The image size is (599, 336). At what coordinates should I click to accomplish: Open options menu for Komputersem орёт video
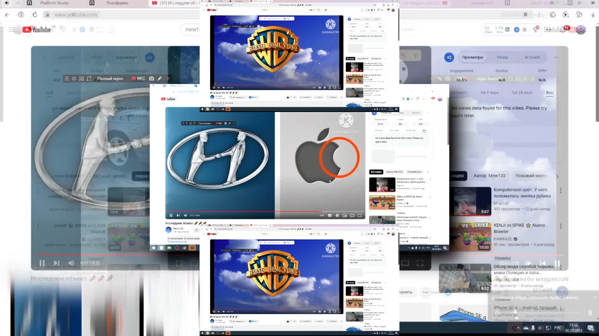pyautogui.click(x=561, y=190)
